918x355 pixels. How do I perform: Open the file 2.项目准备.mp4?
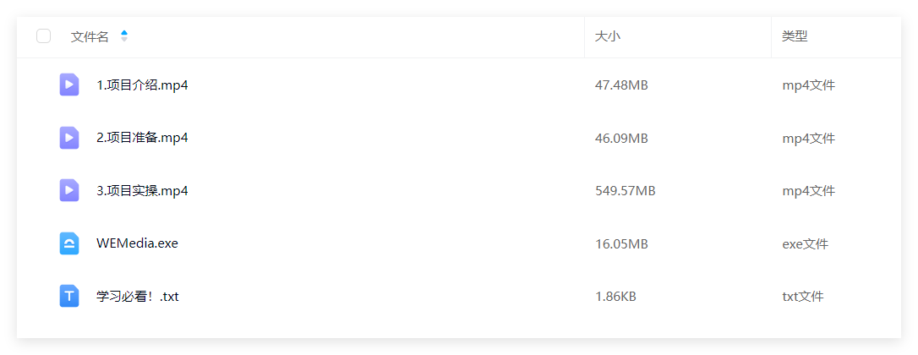click(142, 139)
